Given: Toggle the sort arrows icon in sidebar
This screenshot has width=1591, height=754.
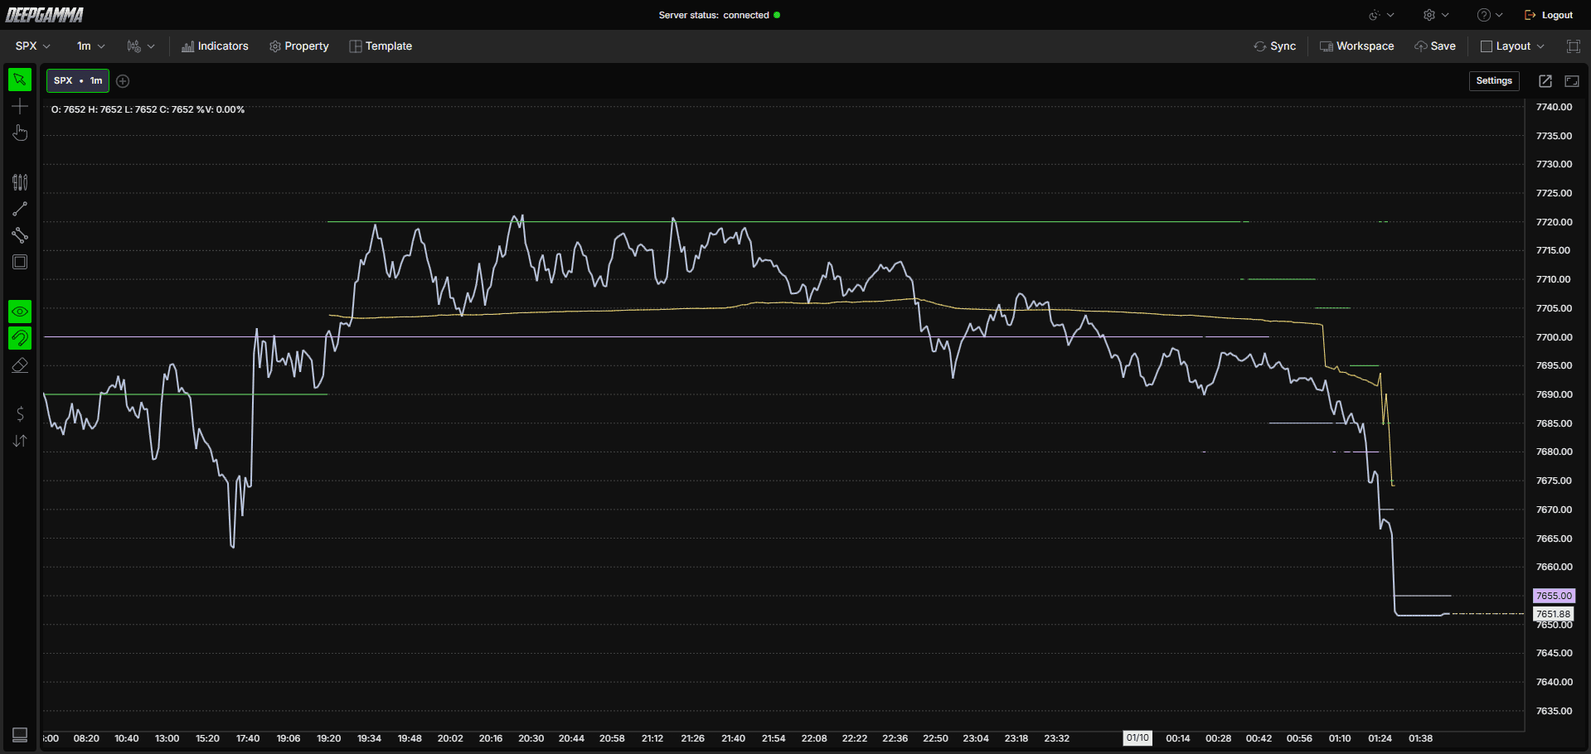Looking at the screenshot, I should [20, 441].
